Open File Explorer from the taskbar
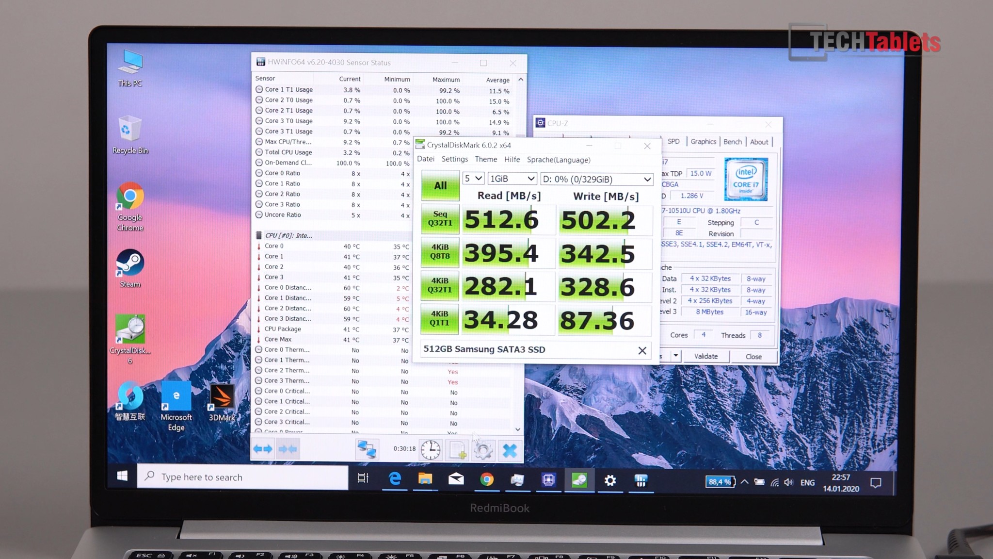993x559 pixels. (x=425, y=479)
